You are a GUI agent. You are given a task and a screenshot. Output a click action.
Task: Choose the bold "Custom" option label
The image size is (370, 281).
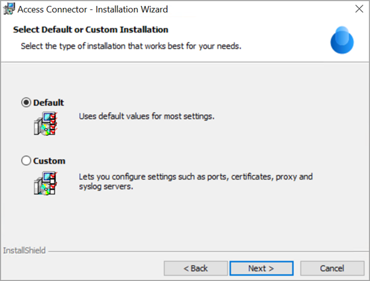(49, 160)
